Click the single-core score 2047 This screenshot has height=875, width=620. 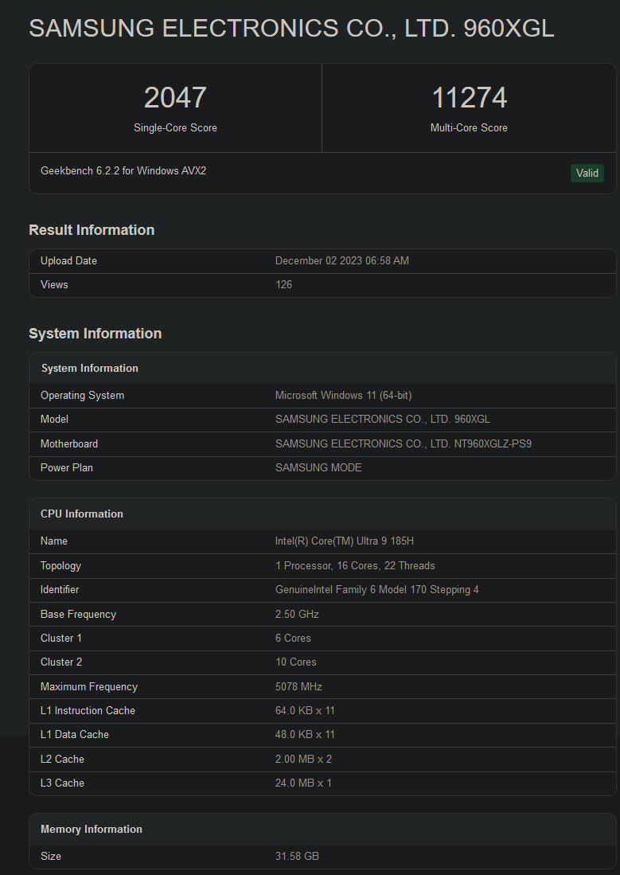(175, 98)
